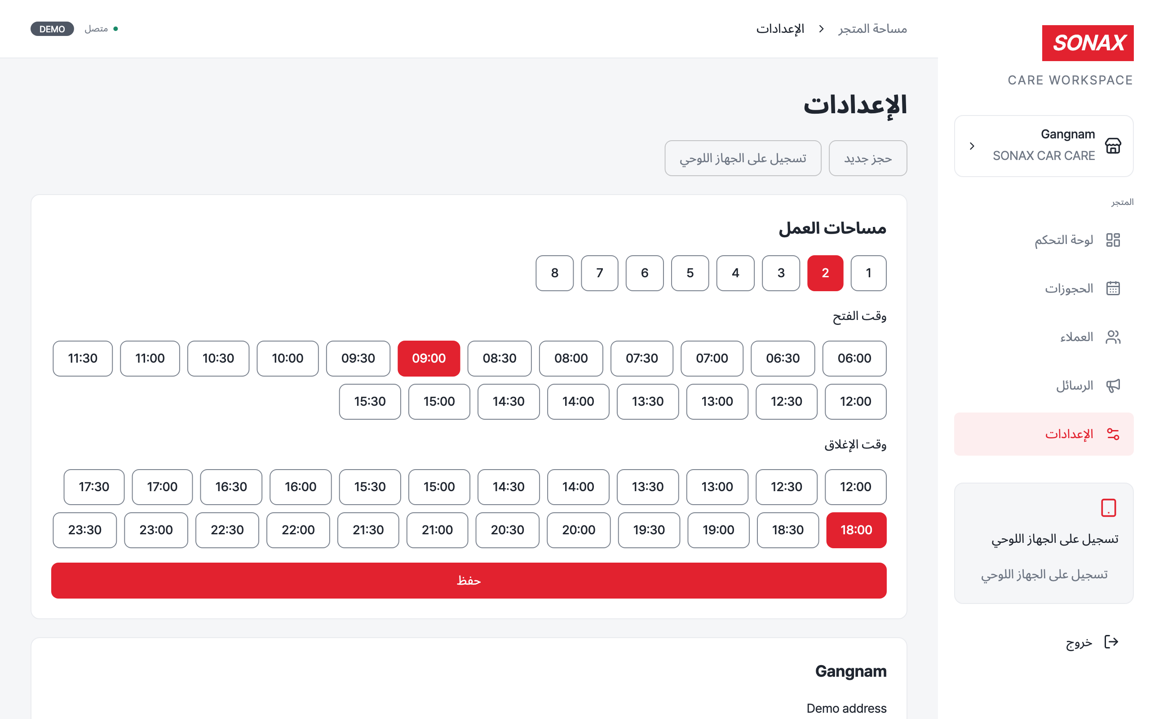
Task: Click the حجز جديد button
Action: click(868, 158)
